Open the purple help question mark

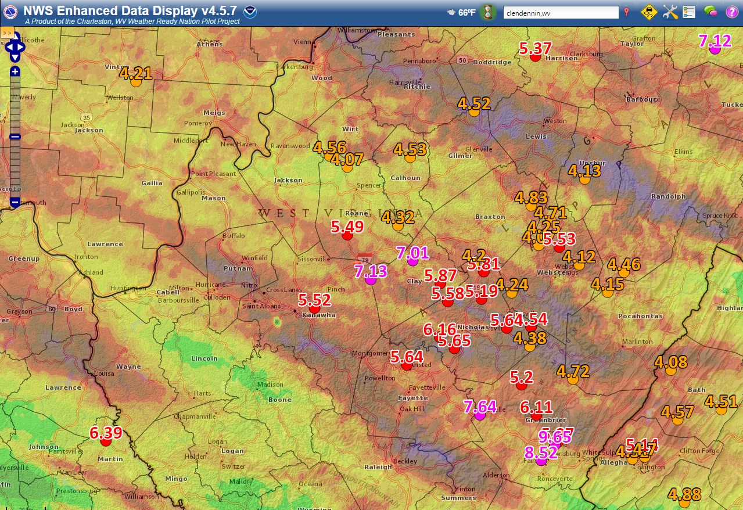pos(731,12)
